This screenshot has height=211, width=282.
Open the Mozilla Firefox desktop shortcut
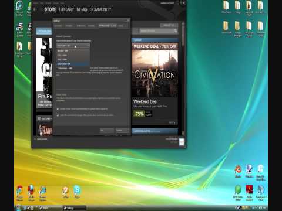pyautogui.click(x=31, y=193)
